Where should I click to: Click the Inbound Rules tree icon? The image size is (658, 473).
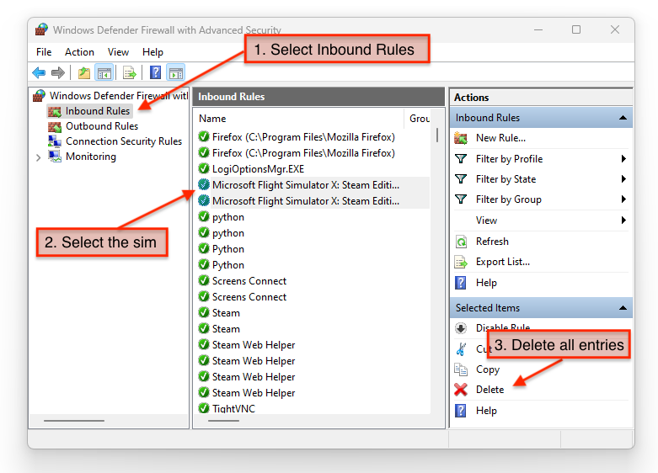coord(55,111)
